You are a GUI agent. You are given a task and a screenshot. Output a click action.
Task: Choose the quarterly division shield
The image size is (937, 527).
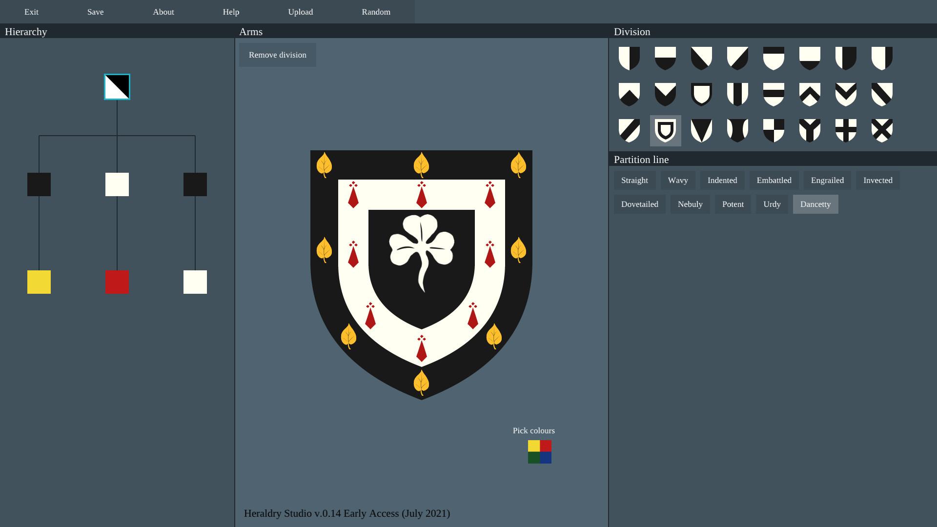tap(774, 129)
